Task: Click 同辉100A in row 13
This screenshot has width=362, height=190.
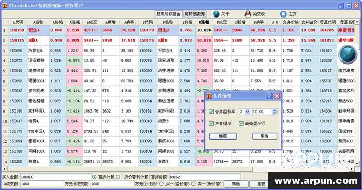Action: click(x=37, y=151)
